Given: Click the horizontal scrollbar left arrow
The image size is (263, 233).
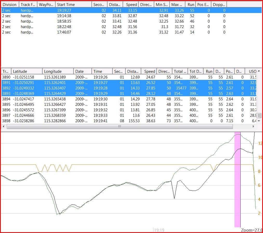Looking at the screenshot, I should [x=3, y=127].
